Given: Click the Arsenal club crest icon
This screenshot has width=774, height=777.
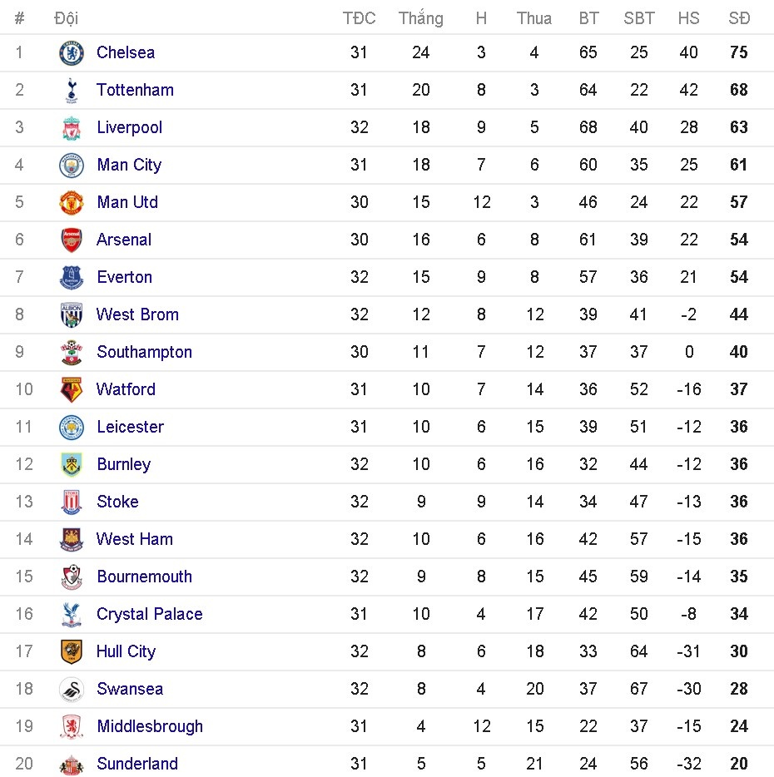Looking at the screenshot, I should pos(72,240).
